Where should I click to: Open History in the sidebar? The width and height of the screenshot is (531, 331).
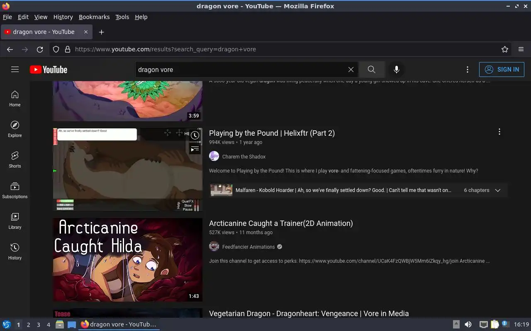(x=15, y=252)
